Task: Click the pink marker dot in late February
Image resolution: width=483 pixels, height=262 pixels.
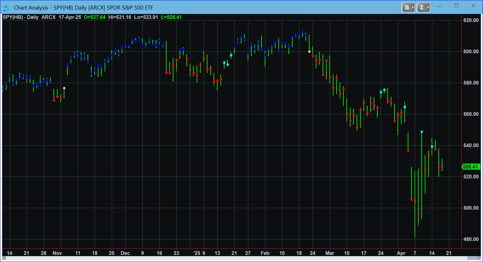Action: pyautogui.click(x=309, y=51)
